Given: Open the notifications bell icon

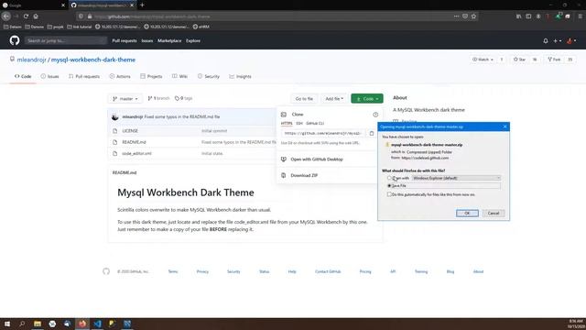Looking at the screenshot, I should tap(546, 40).
